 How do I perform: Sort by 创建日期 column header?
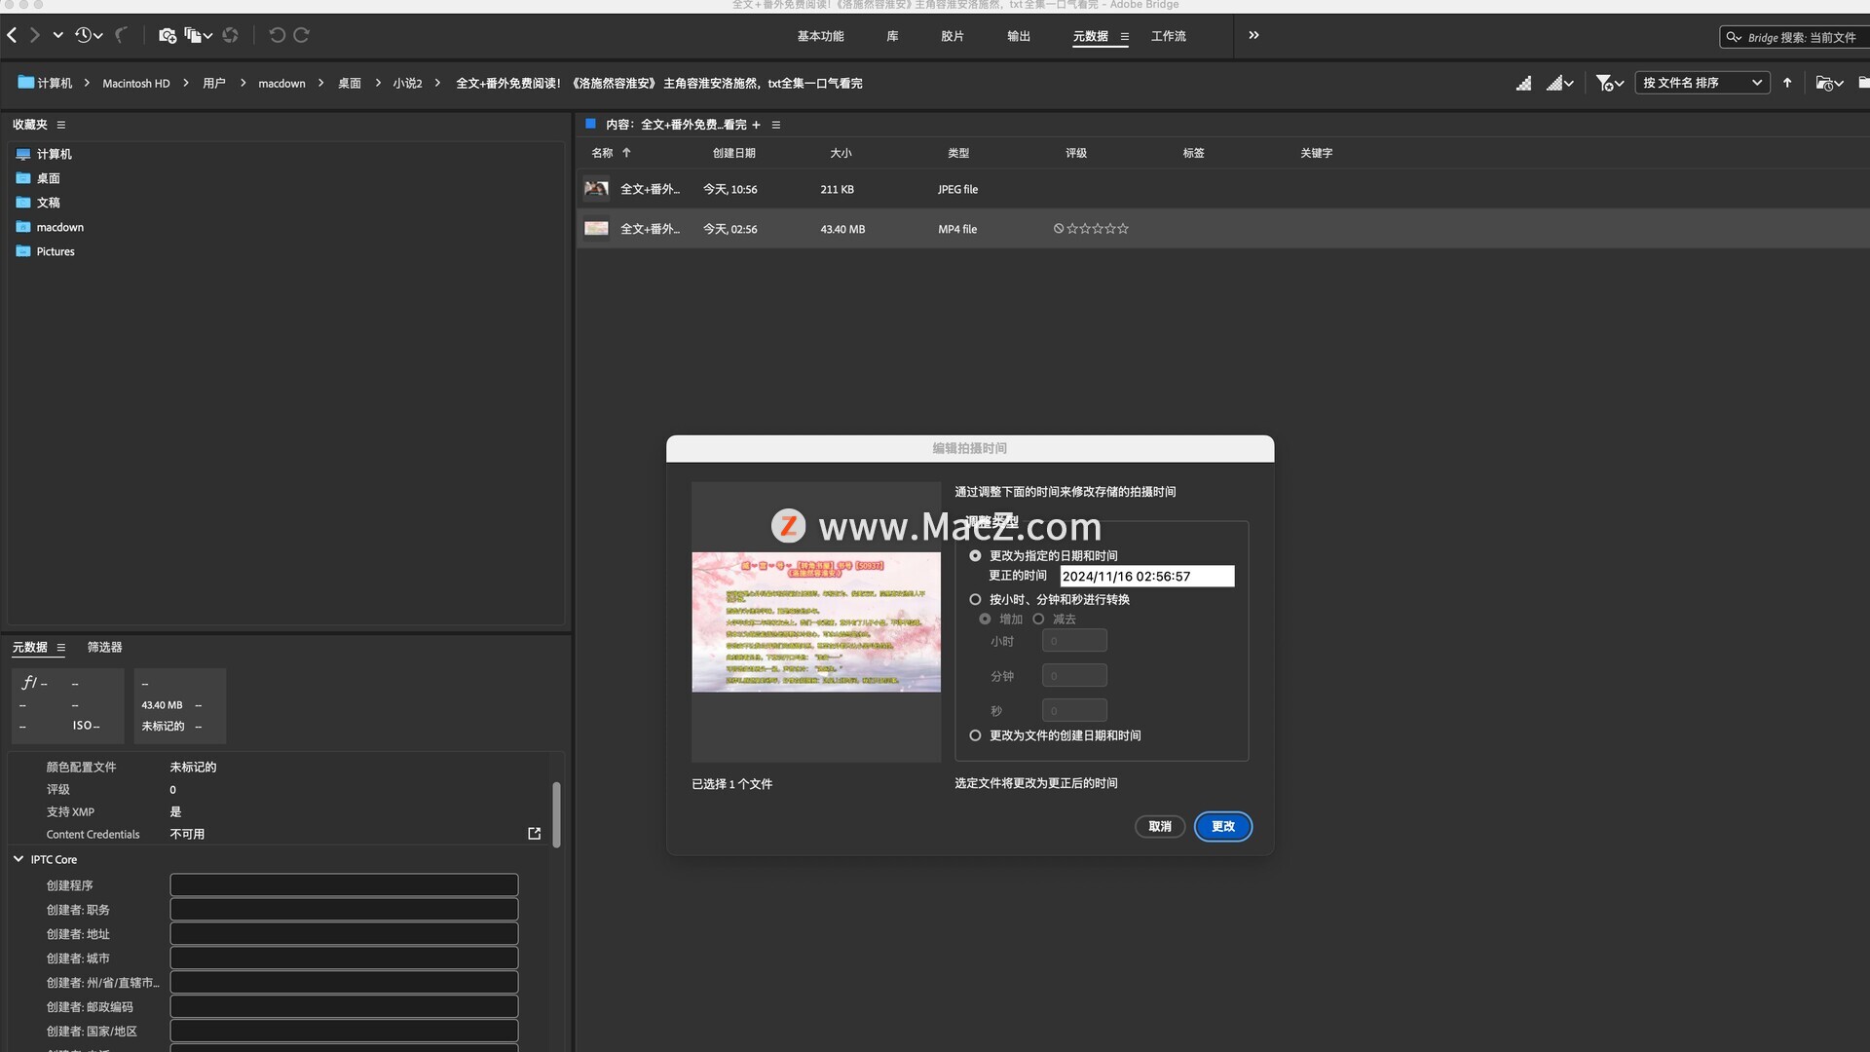click(x=733, y=153)
